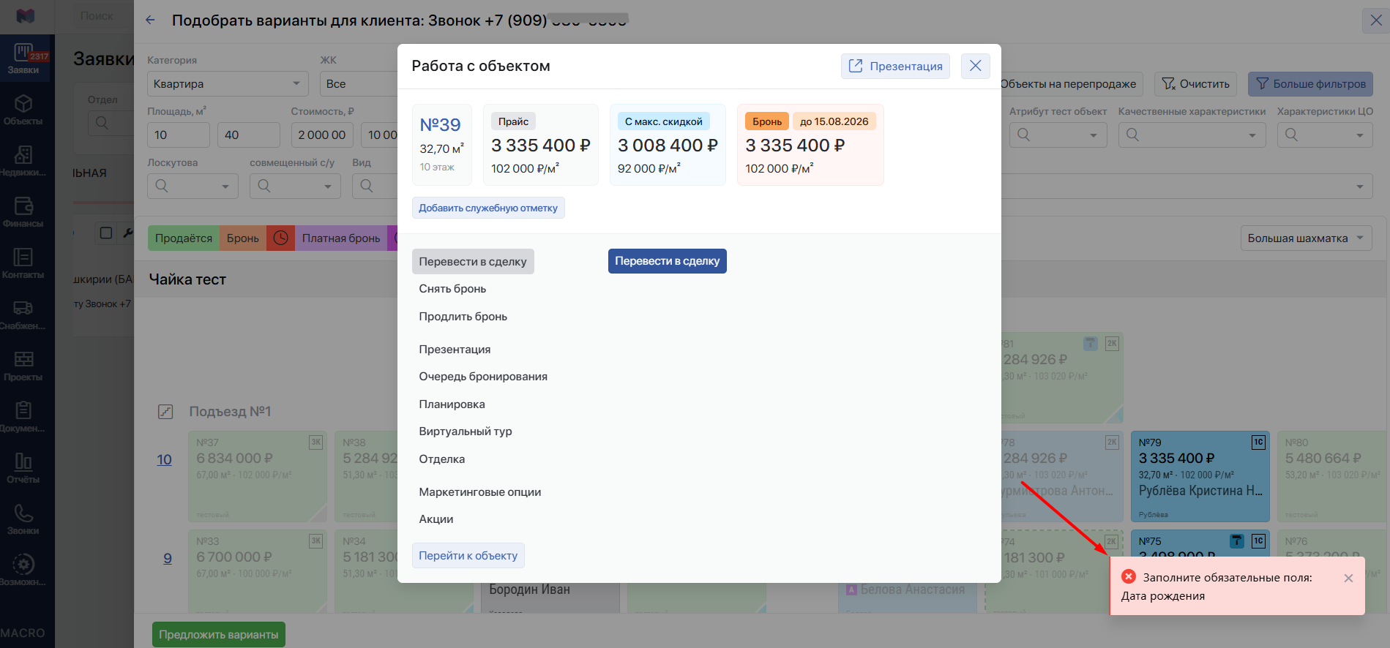Open Звонки section in sidebar
This screenshot has height=648, width=1390.
click(24, 519)
